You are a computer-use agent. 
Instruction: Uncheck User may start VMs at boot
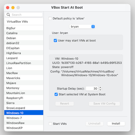[55, 40]
